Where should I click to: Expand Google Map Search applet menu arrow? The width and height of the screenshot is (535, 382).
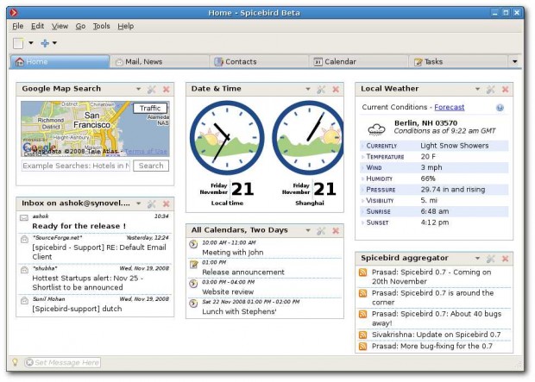coord(139,89)
